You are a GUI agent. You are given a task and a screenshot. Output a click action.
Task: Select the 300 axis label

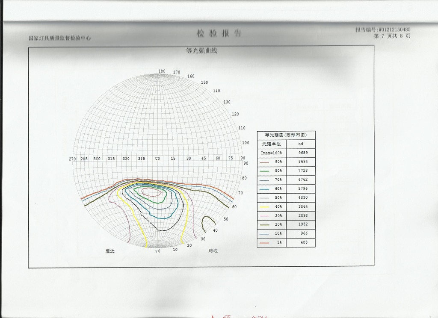point(97,159)
